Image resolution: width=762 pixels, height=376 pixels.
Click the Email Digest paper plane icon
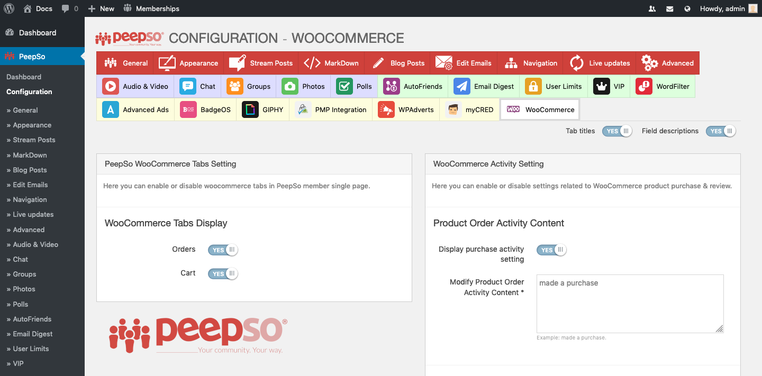(462, 86)
